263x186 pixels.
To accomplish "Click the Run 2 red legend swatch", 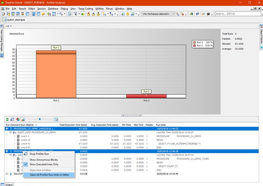I will point(194,45).
